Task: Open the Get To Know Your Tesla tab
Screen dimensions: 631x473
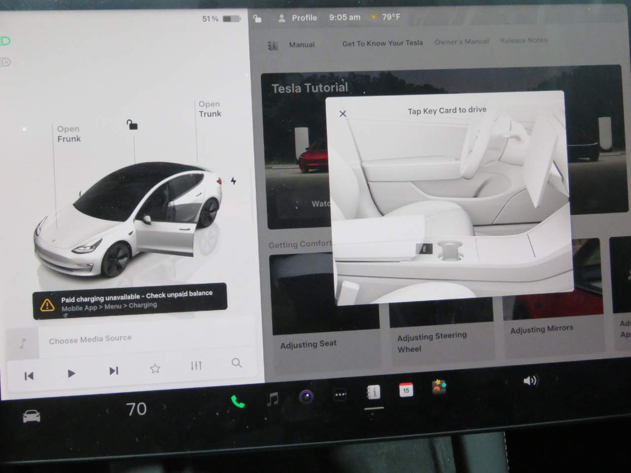Action: pos(382,43)
